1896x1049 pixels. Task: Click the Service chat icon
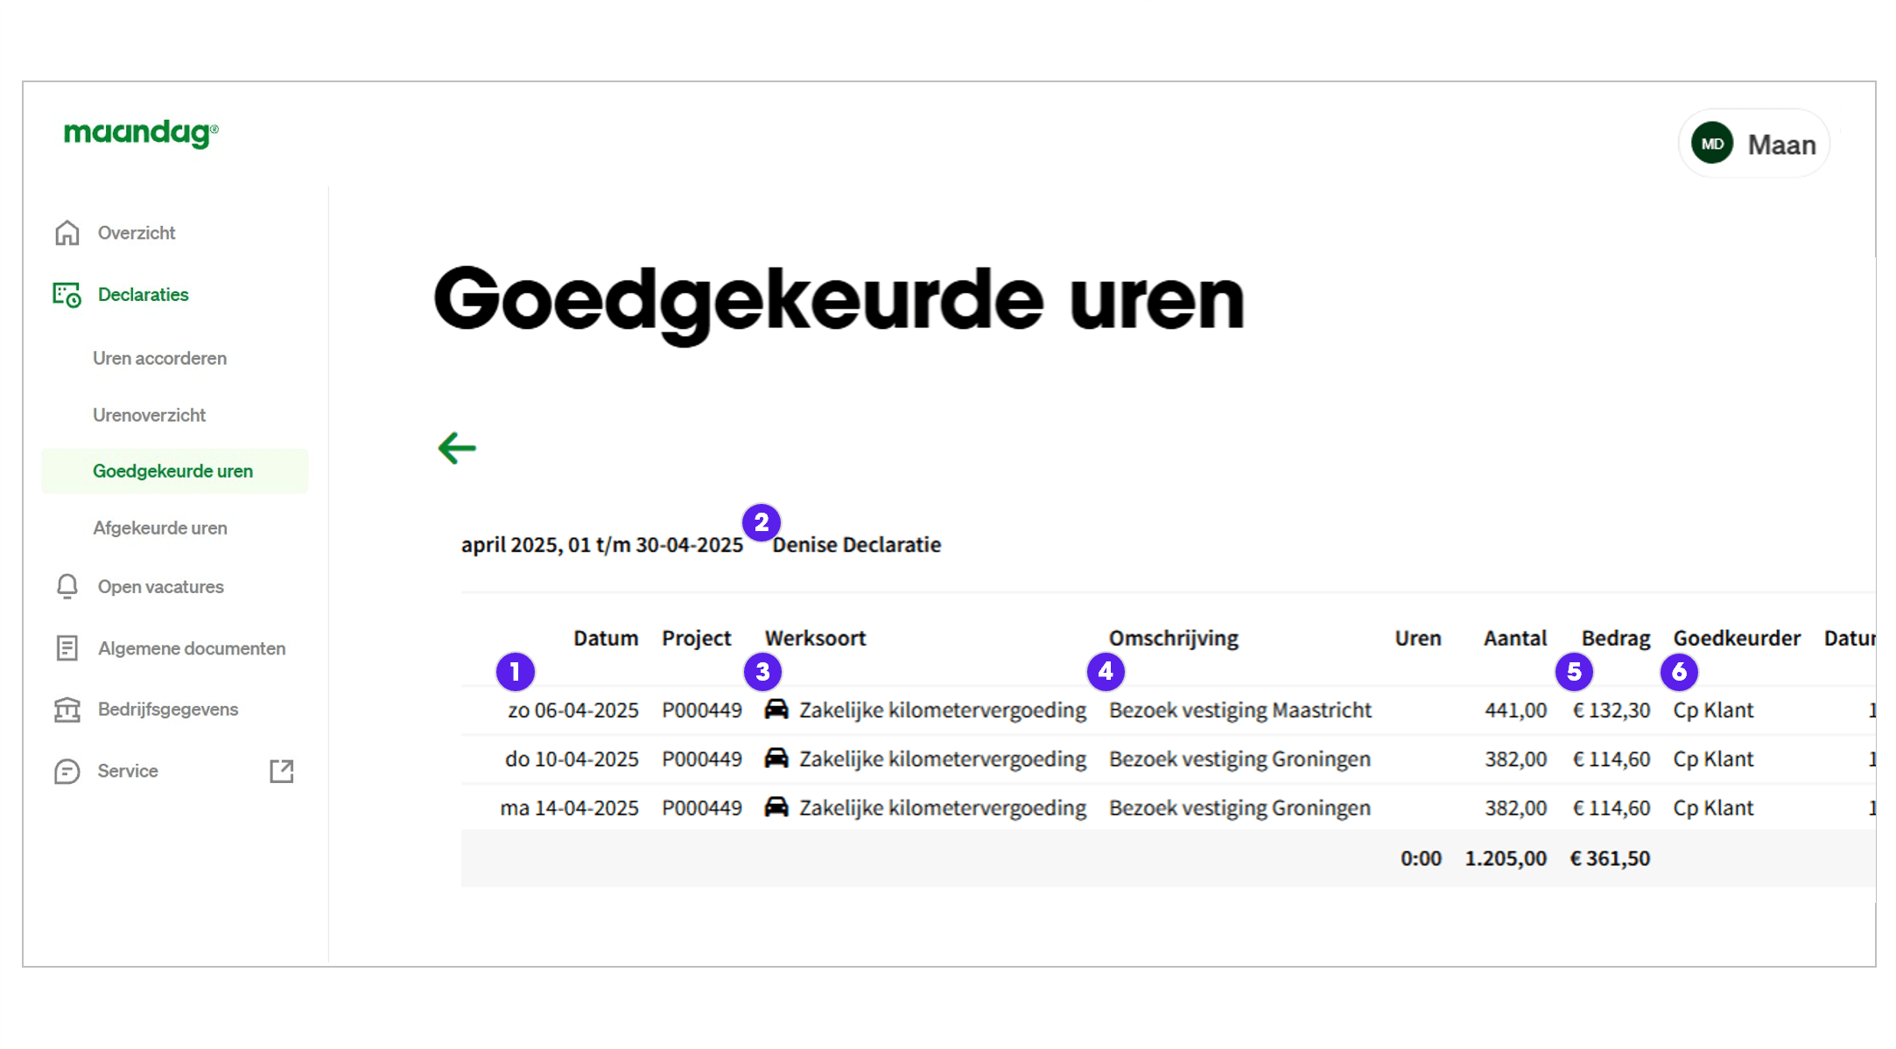point(67,771)
